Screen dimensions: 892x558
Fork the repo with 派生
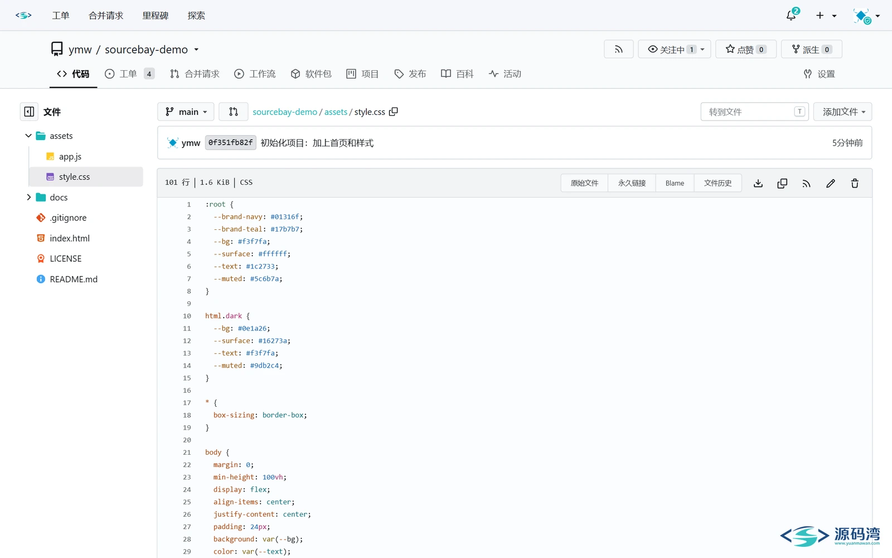coord(811,49)
